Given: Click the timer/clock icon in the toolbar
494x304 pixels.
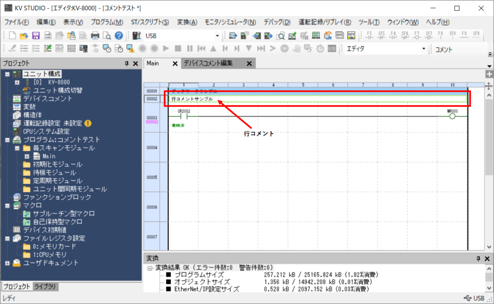Looking at the screenshot, I should coord(319,48).
